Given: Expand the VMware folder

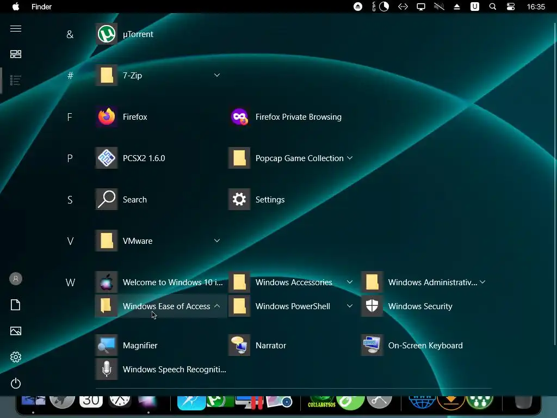Looking at the screenshot, I should coord(217,241).
